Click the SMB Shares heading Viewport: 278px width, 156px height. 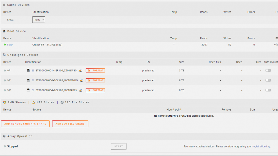[17, 103]
